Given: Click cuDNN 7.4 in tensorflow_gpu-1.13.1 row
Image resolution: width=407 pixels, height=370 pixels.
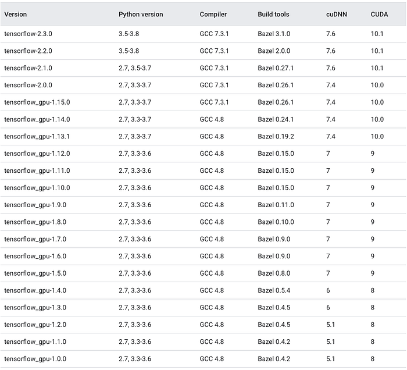Looking at the screenshot, I should (331, 137).
